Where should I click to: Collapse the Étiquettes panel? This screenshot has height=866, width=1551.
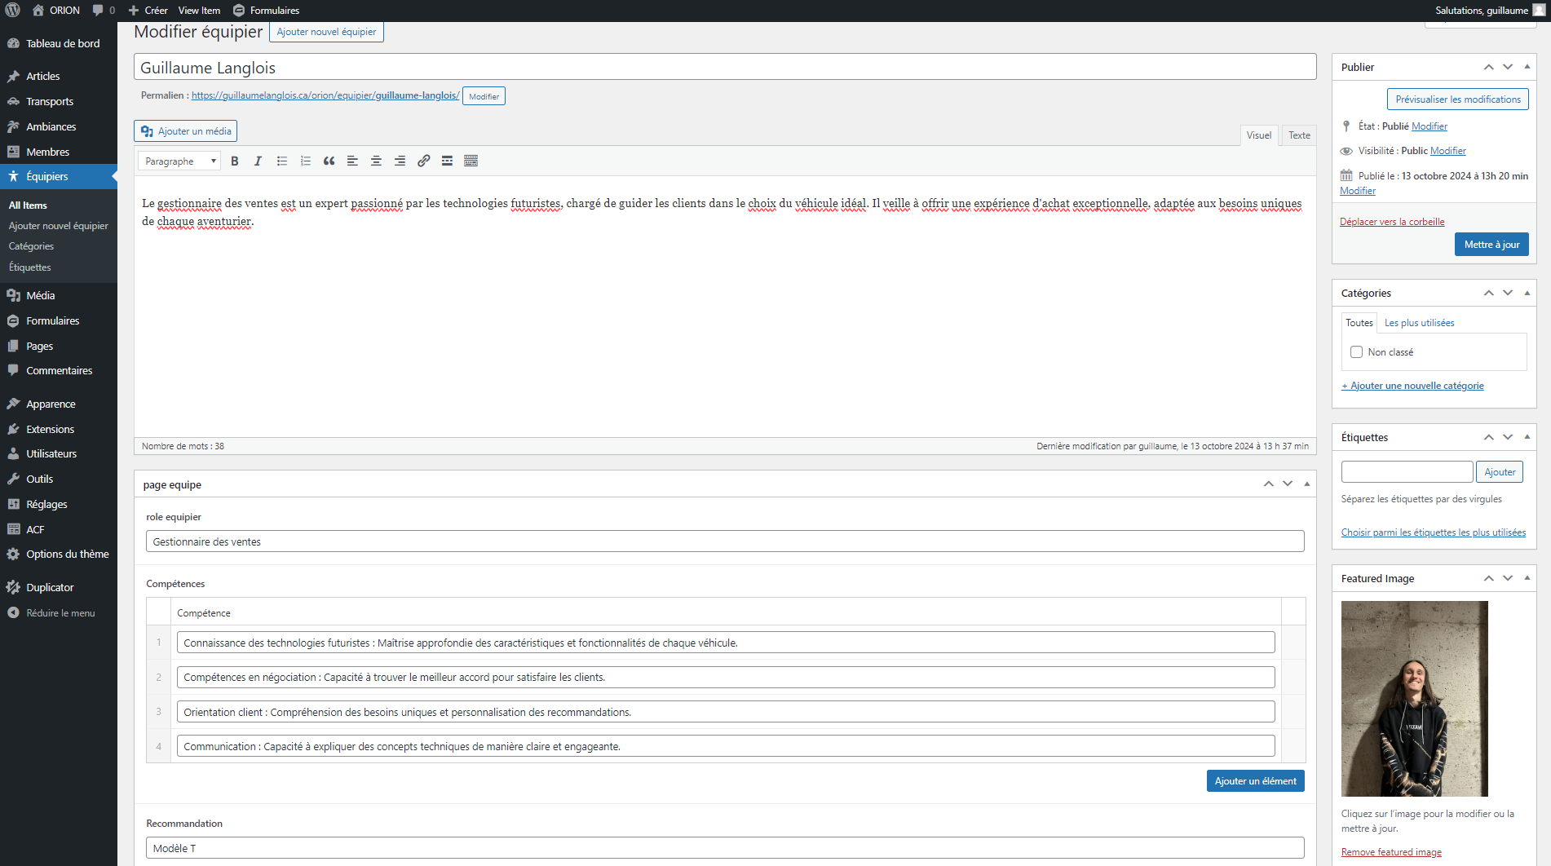click(x=1527, y=437)
